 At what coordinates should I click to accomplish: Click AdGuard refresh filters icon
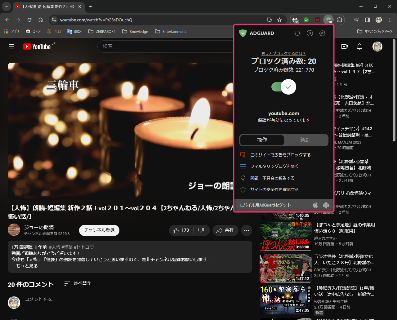tap(297, 33)
